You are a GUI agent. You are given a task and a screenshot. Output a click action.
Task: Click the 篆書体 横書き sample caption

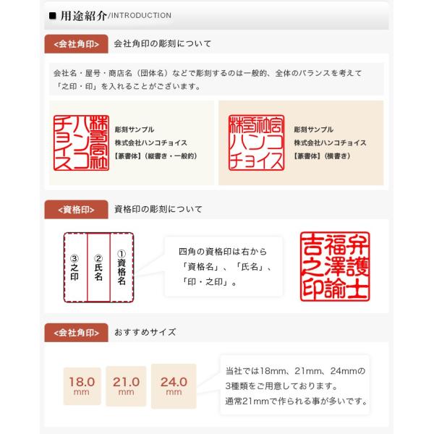(322, 156)
